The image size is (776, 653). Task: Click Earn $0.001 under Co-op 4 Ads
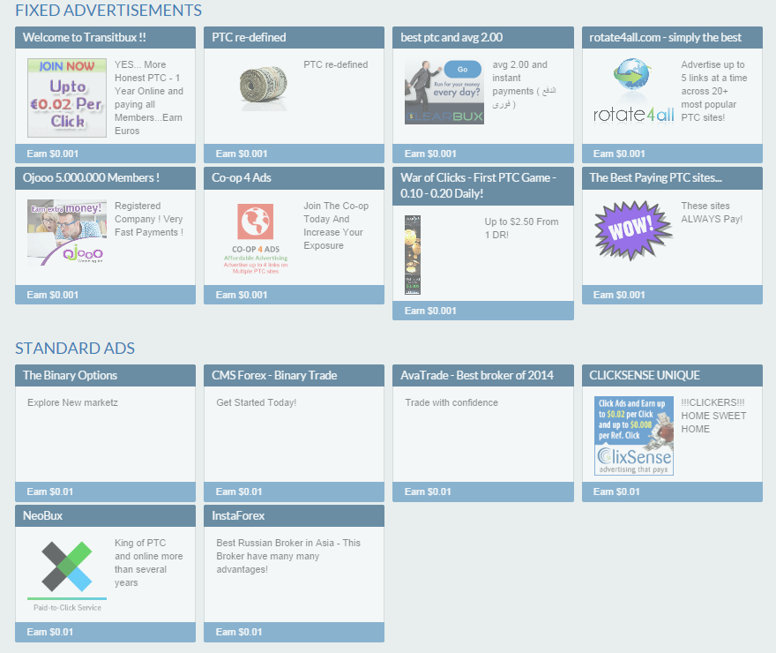(x=242, y=295)
